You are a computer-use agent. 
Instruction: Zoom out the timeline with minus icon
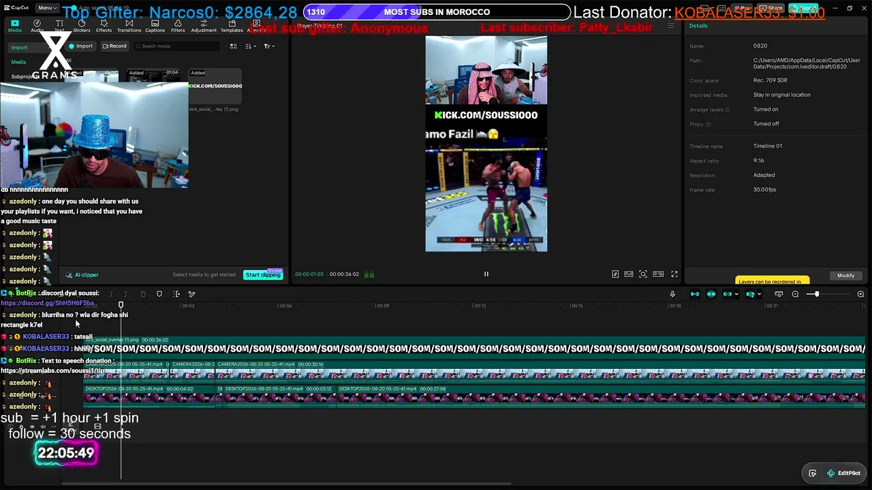pyautogui.click(x=795, y=294)
